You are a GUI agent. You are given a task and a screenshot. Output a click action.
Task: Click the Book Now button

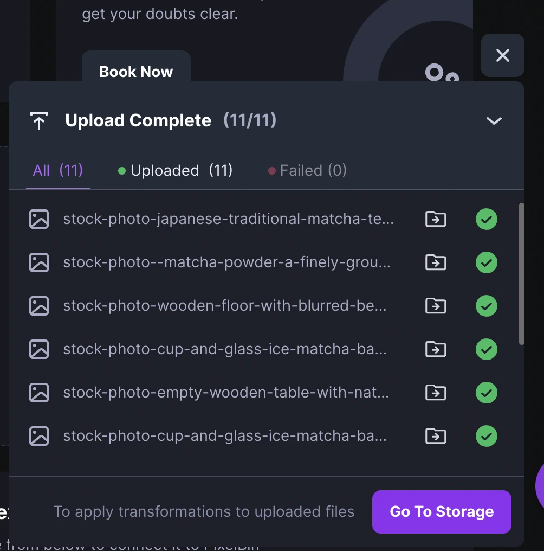tap(136, 72)
